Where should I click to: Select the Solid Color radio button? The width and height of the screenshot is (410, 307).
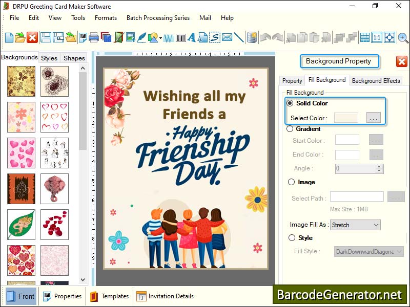290,104
